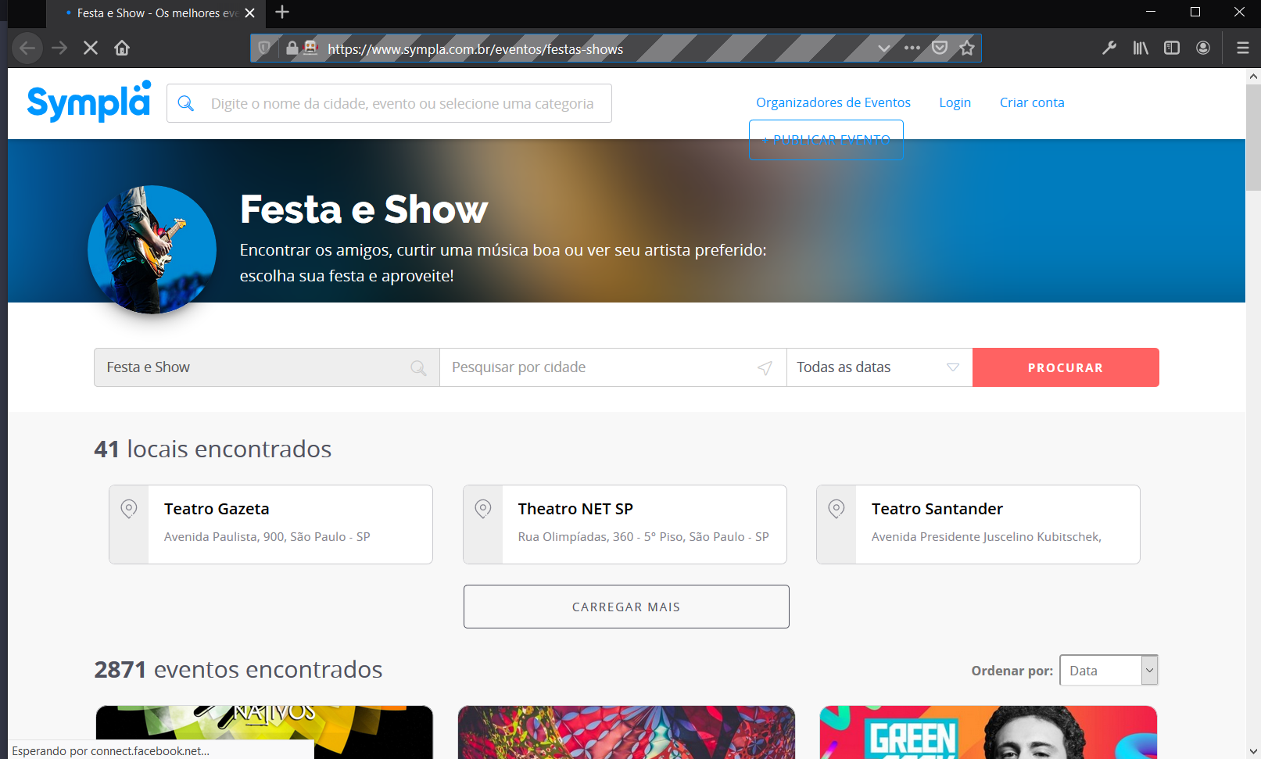Click the Login link
Viewport: 1261px width, 759px height.
955,102
